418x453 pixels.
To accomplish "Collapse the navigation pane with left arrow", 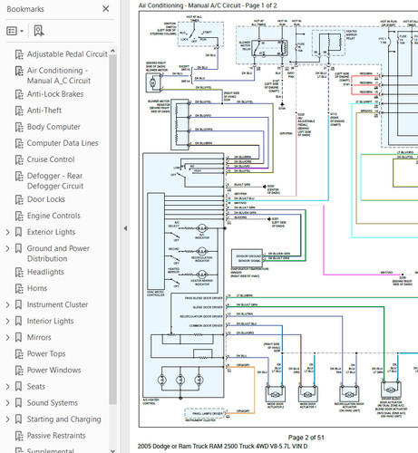I will click(125, 228).
